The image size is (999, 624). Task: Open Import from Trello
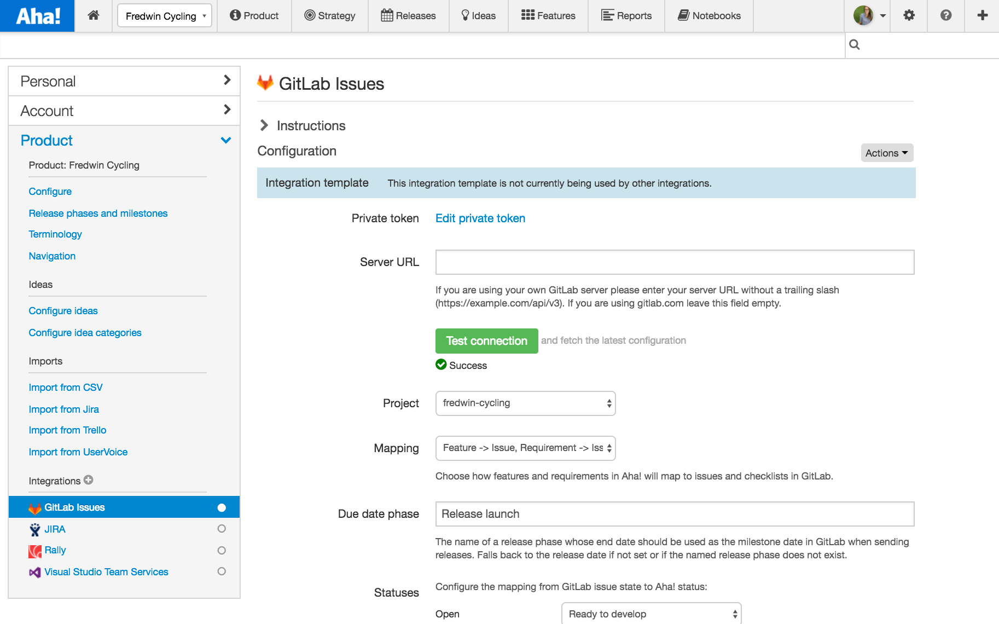[67, 430]
